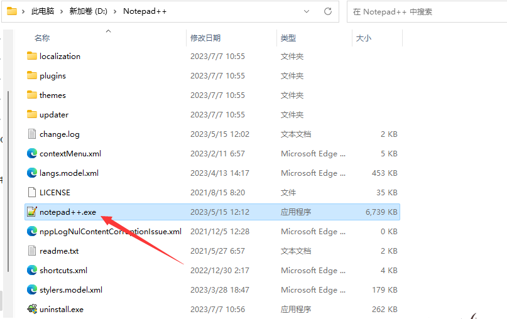Open the address bar history dropdown
This screenshot has height=319, width=507.
(x=306, y=11)
